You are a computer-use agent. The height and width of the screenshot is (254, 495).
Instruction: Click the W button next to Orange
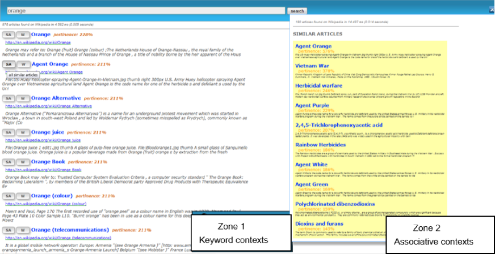click(x=23, y=35)
